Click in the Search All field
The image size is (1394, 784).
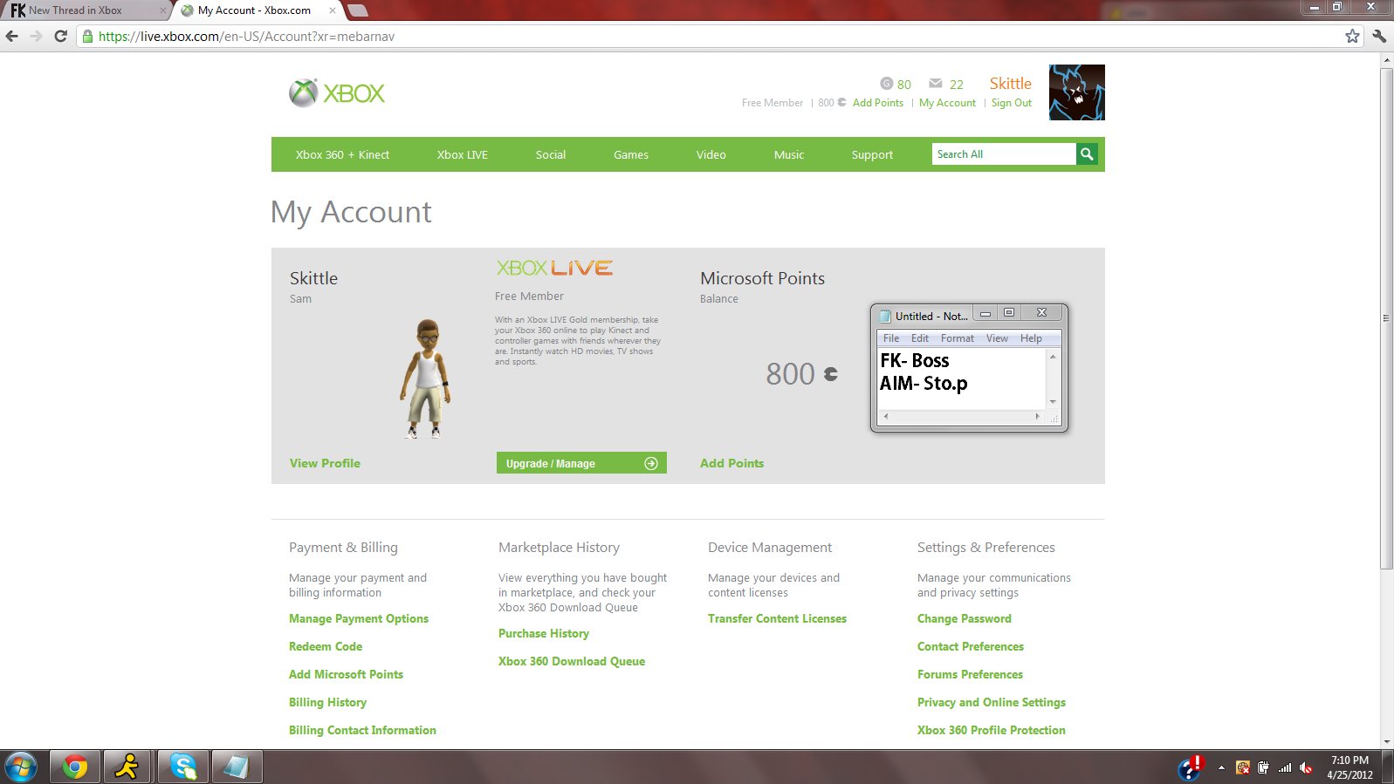[x=1004, y=154]
